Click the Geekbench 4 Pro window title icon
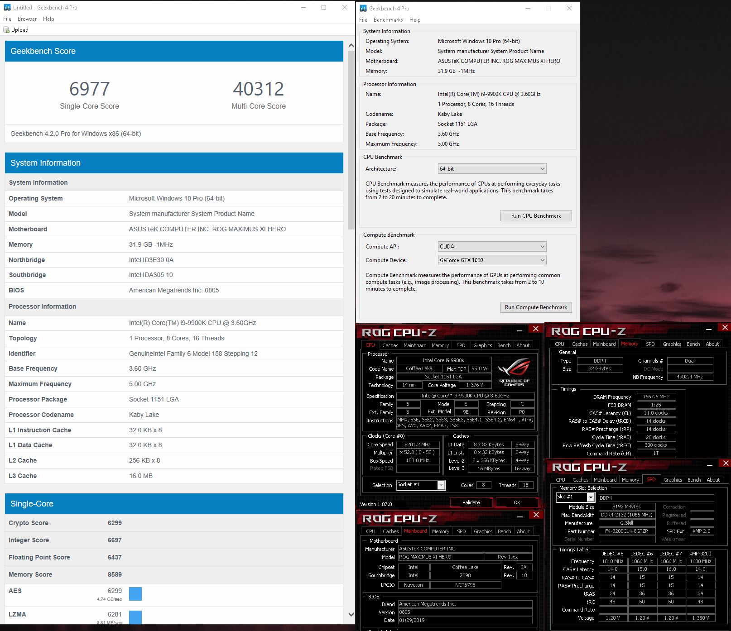This screenshot has height=631, width=731. [363, 8]
